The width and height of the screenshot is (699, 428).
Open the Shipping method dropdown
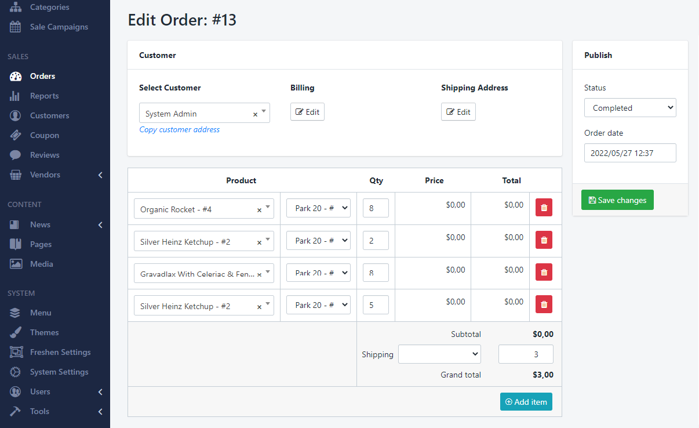(439, 354)
